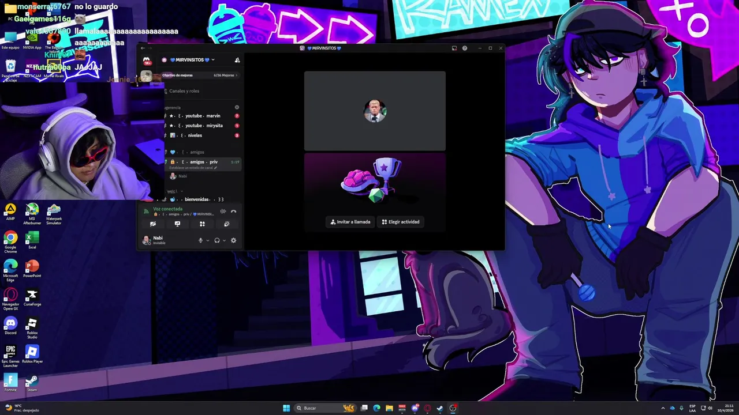The image size is (739, 415).
Task: Open Discord direct messages home icon
Action: pos(147,61)
